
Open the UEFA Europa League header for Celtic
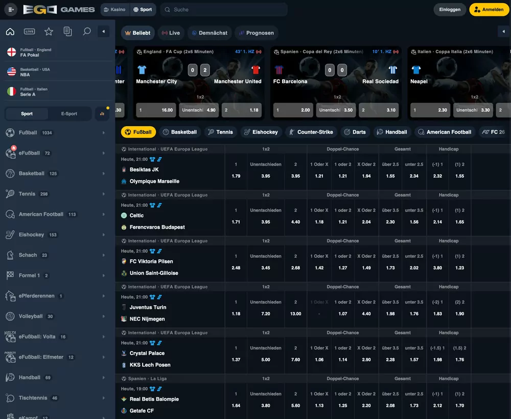coord(168,195)
